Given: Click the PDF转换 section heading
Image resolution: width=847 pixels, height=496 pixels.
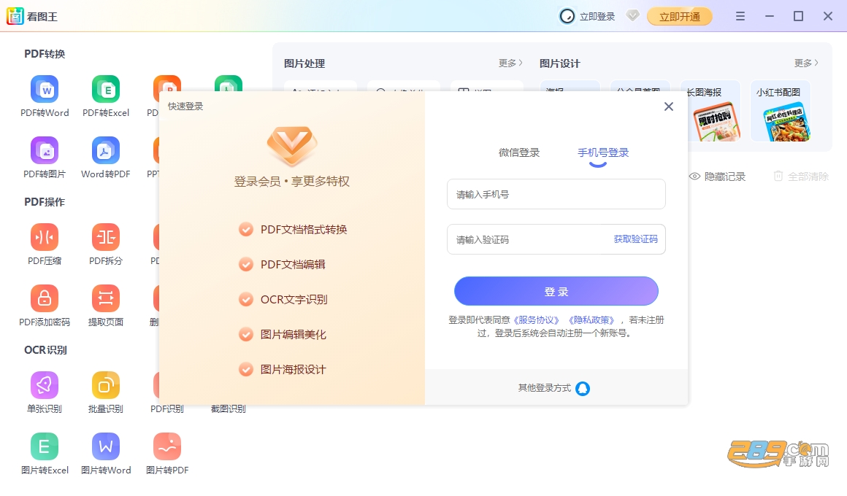Looking at the screenshot, I should [x=45, y=54].
